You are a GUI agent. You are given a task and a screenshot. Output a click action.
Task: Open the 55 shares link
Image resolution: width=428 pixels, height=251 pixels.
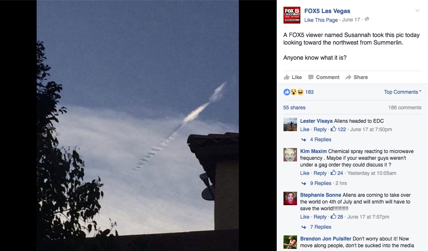294,108
